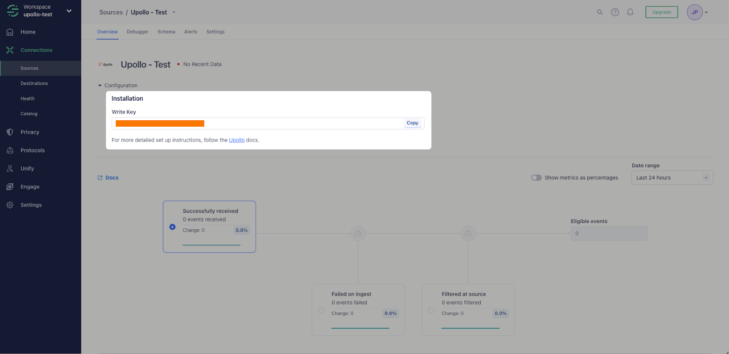Viewport: 729px width, 354px height.
Task: Click the Privacy shield icon
Action: (x=10, y=132)
